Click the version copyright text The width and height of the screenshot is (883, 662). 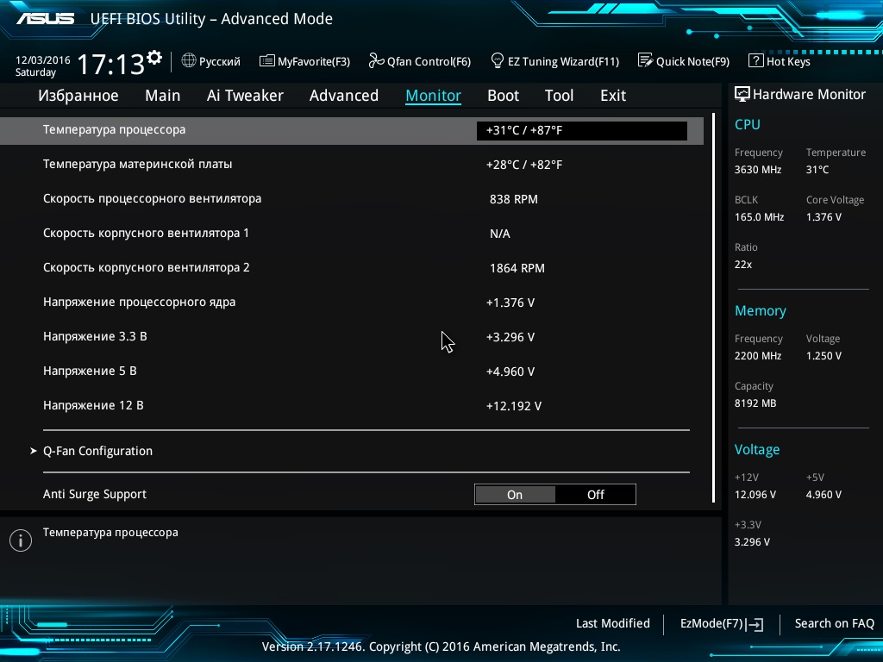pyautogui.click(x=441, y=646)
